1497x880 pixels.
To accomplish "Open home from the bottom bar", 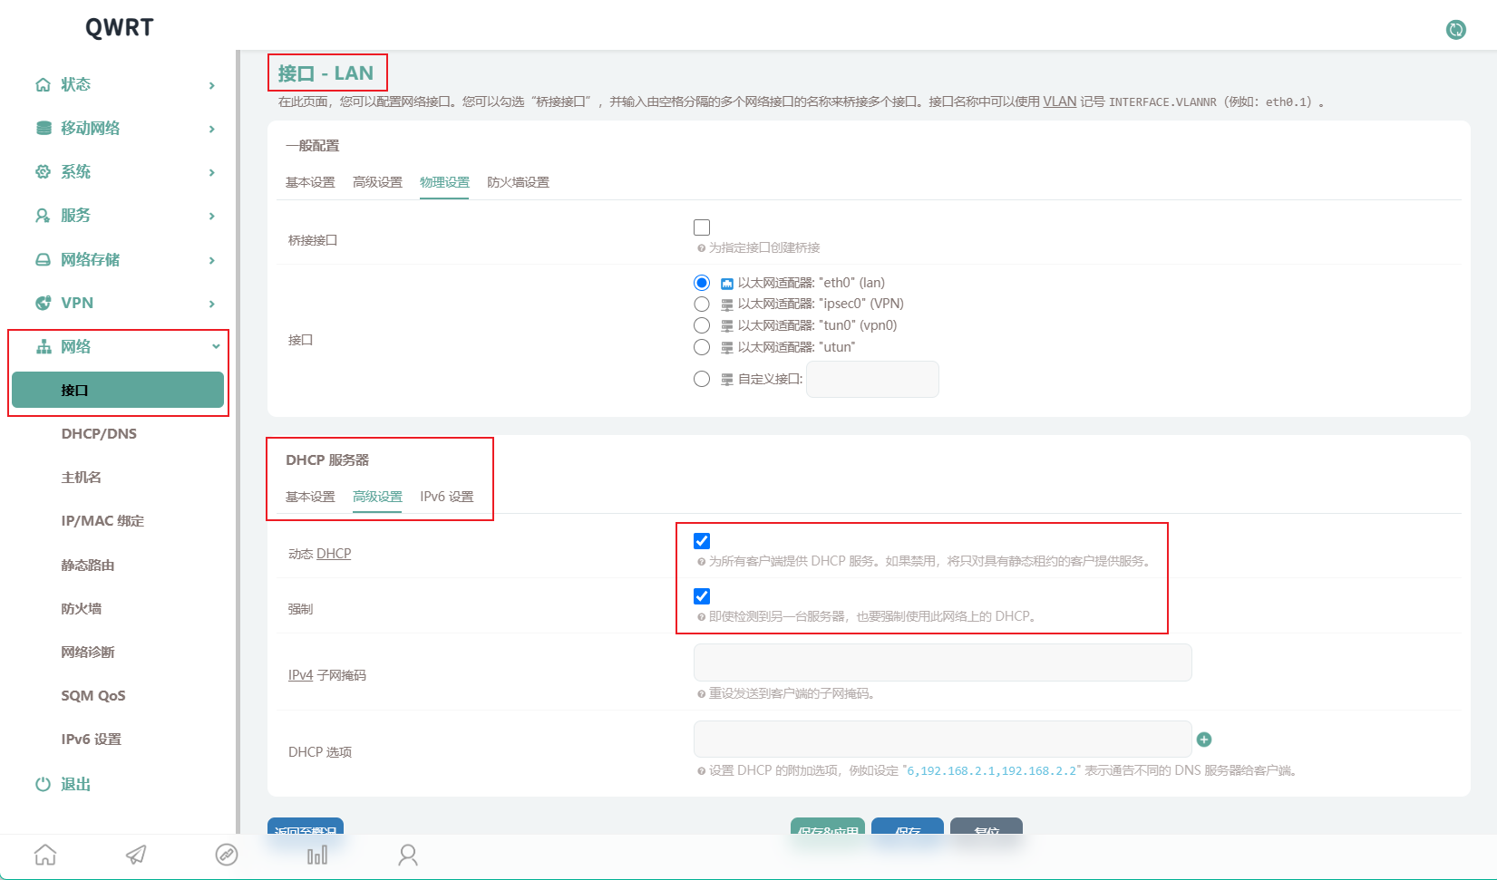I will (45, 855).
